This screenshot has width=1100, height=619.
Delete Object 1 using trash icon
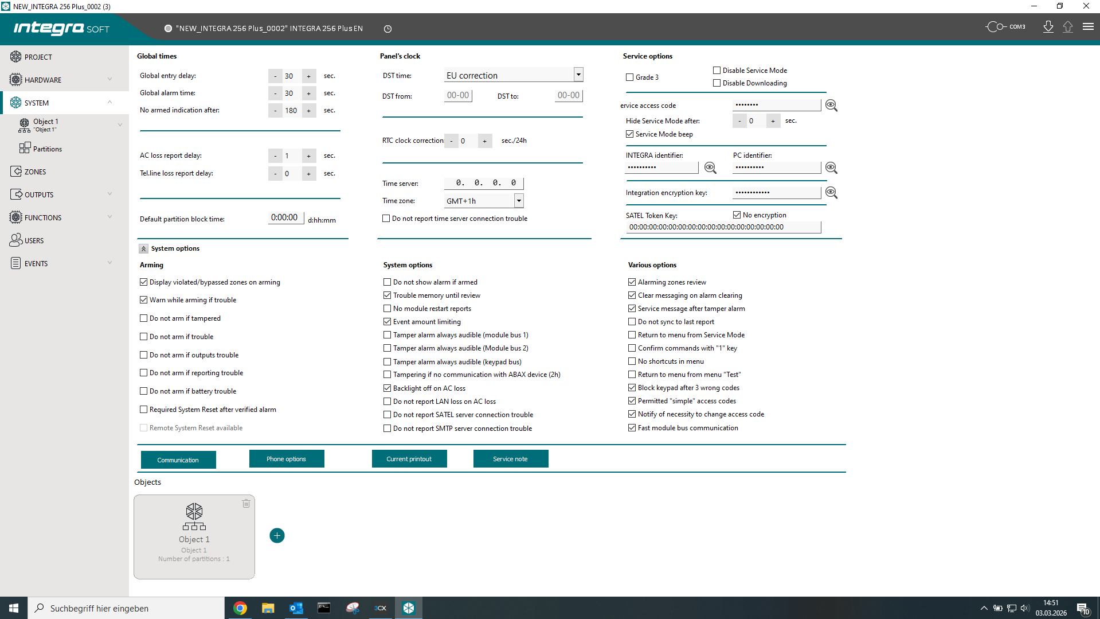coord(246,504)
